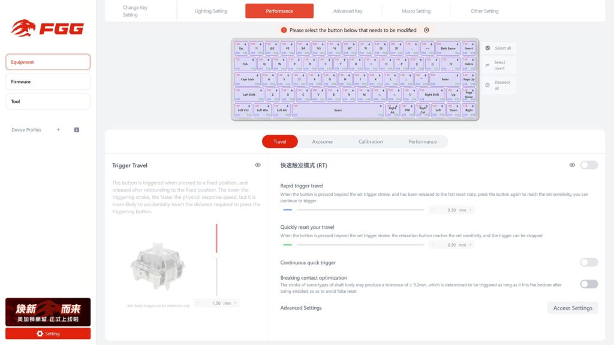This screenshot has width=614, height=345.
Task: Increase Rapid trigger travel with plus stepper
Action: [471, 210]
